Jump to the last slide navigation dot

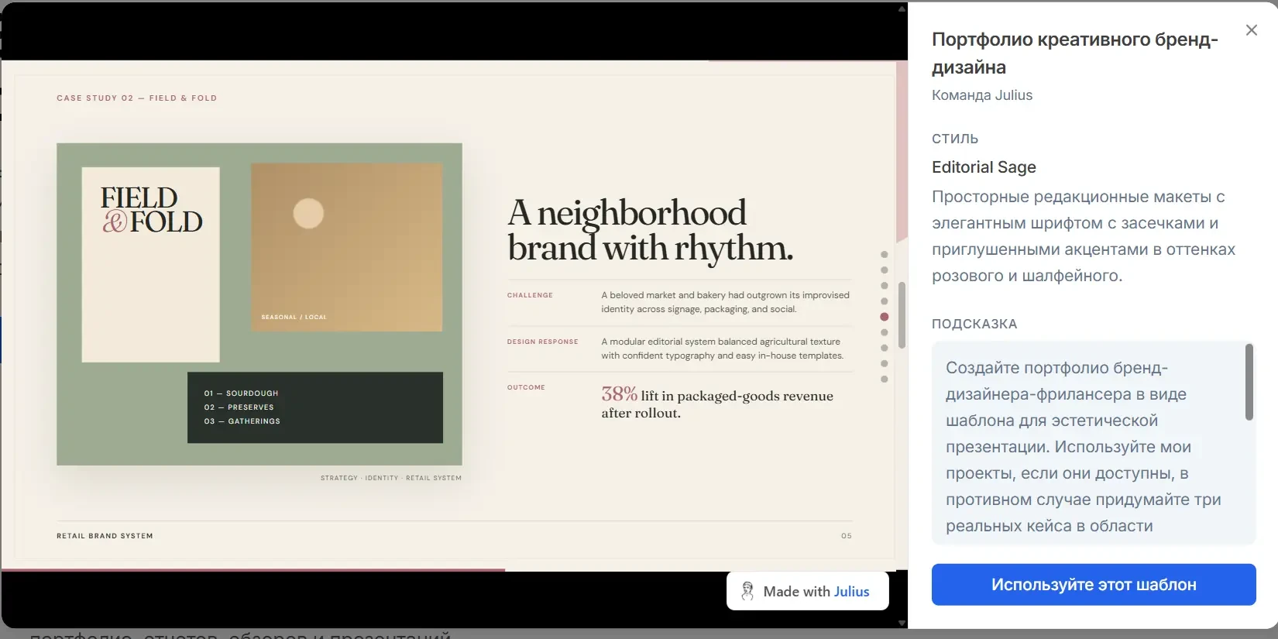[x=885, y=379]
